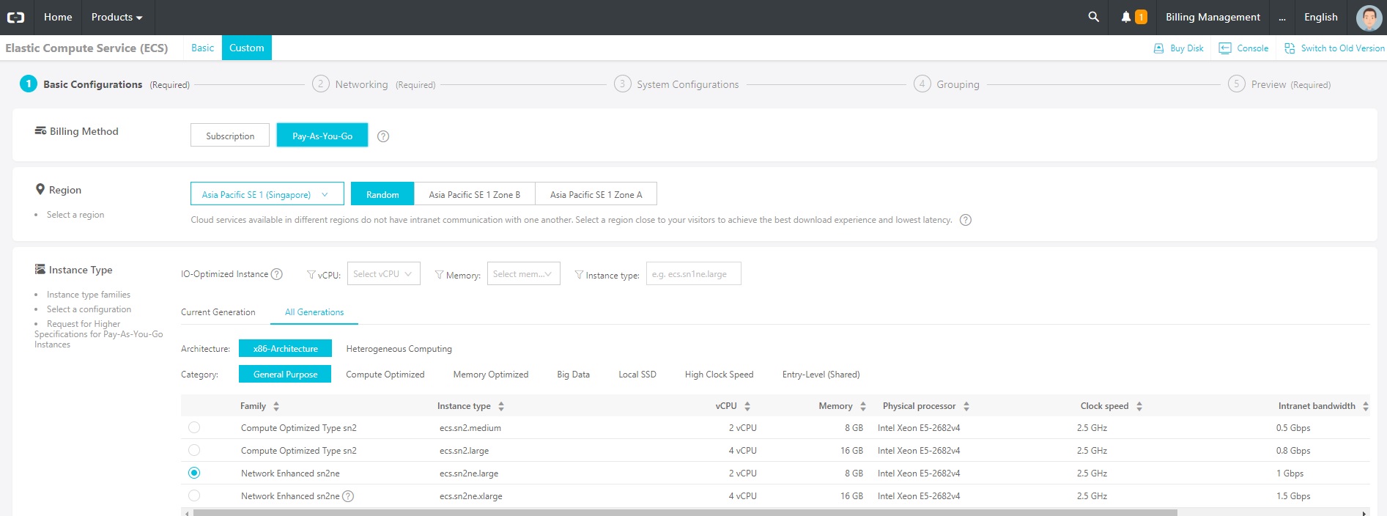Screen dimensions: 1387x516
Task: Click scrollbar left arrow of table
Action: [186, 513]
